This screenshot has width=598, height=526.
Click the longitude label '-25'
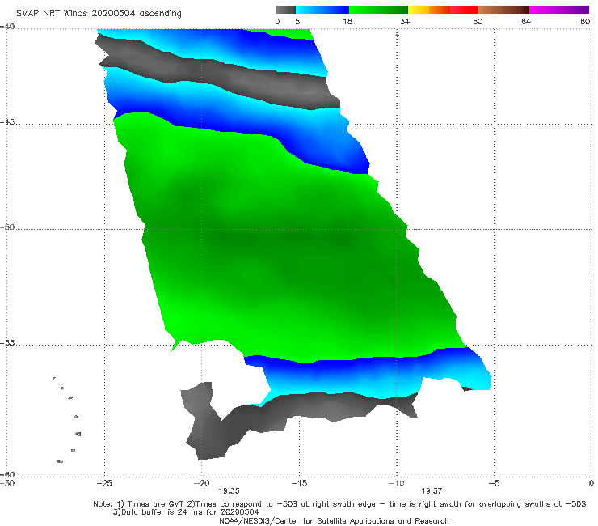click(x=104, y=483)
